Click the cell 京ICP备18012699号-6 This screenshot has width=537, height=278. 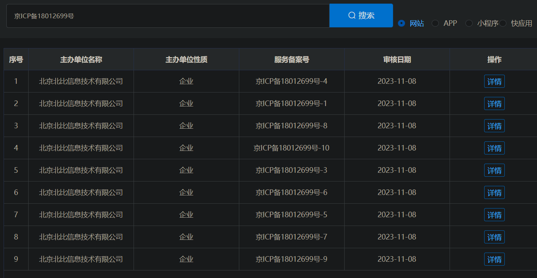292,193
